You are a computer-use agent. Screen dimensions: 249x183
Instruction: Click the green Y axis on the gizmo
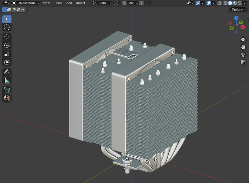click(241, 22)
